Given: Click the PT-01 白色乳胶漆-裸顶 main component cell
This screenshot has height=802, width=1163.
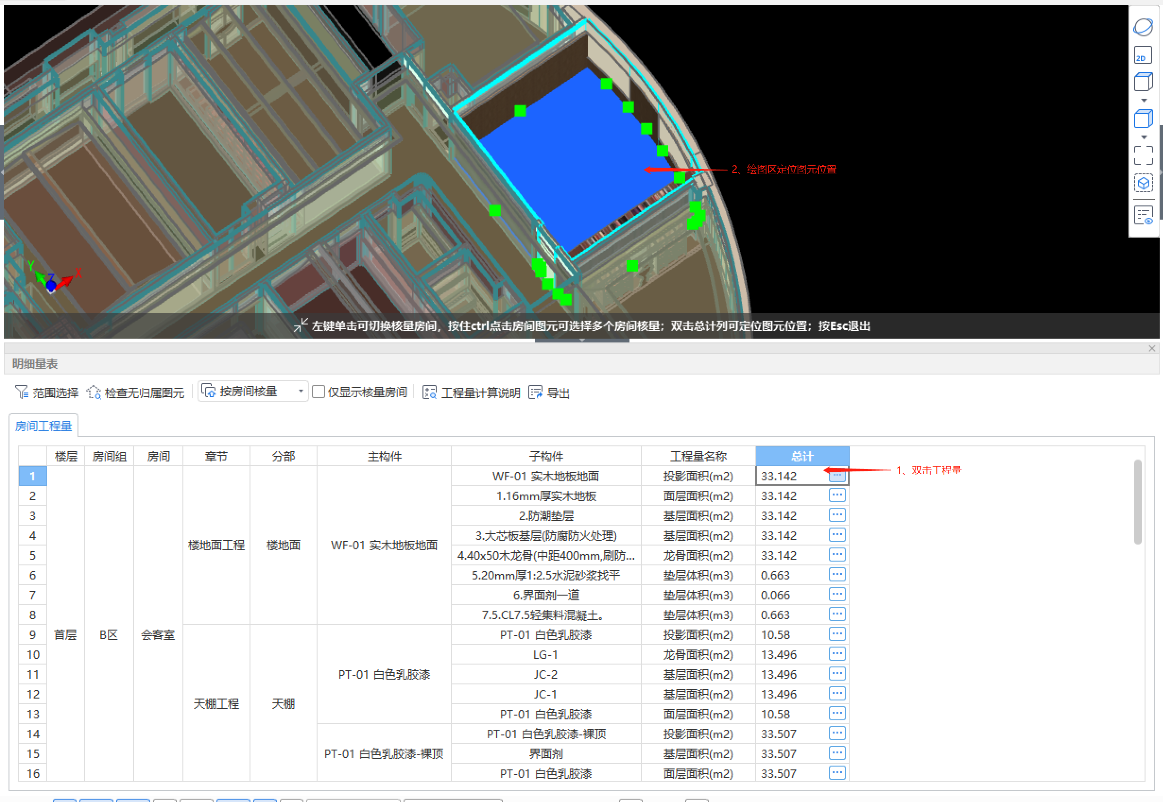Looking at the screenshot, I should pos(384,753).
